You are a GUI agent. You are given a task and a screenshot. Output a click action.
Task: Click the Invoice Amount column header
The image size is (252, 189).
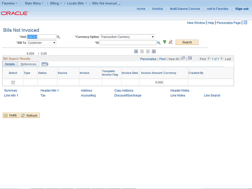pyautogui.click(x=152, y=73)
